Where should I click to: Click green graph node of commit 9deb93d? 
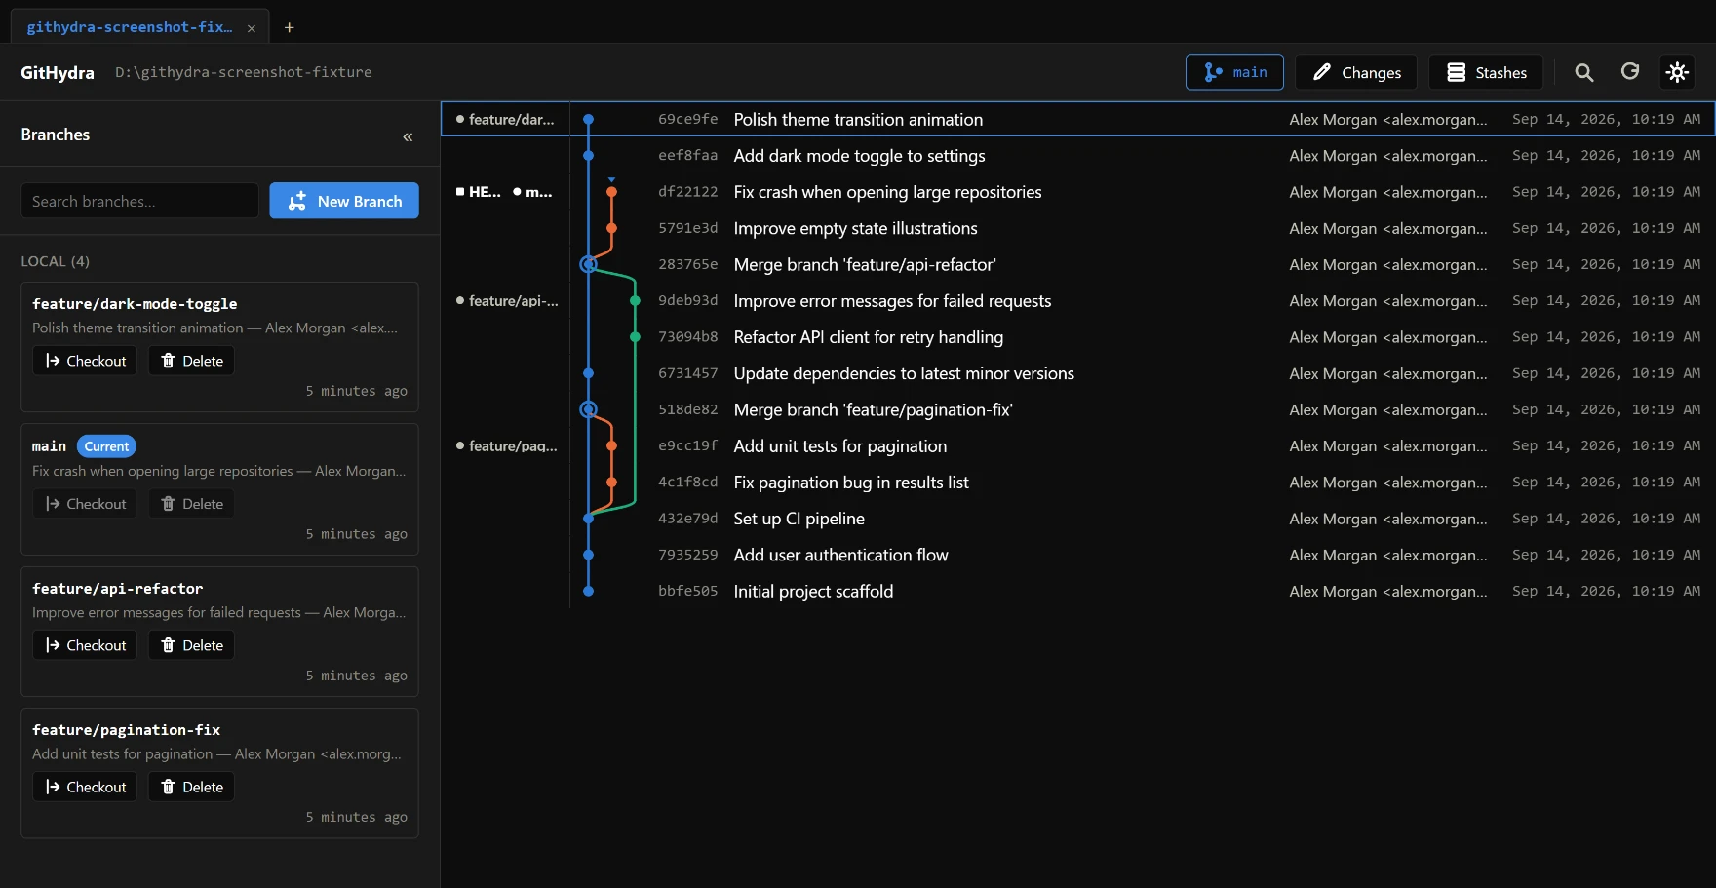[x=635, y=301]
